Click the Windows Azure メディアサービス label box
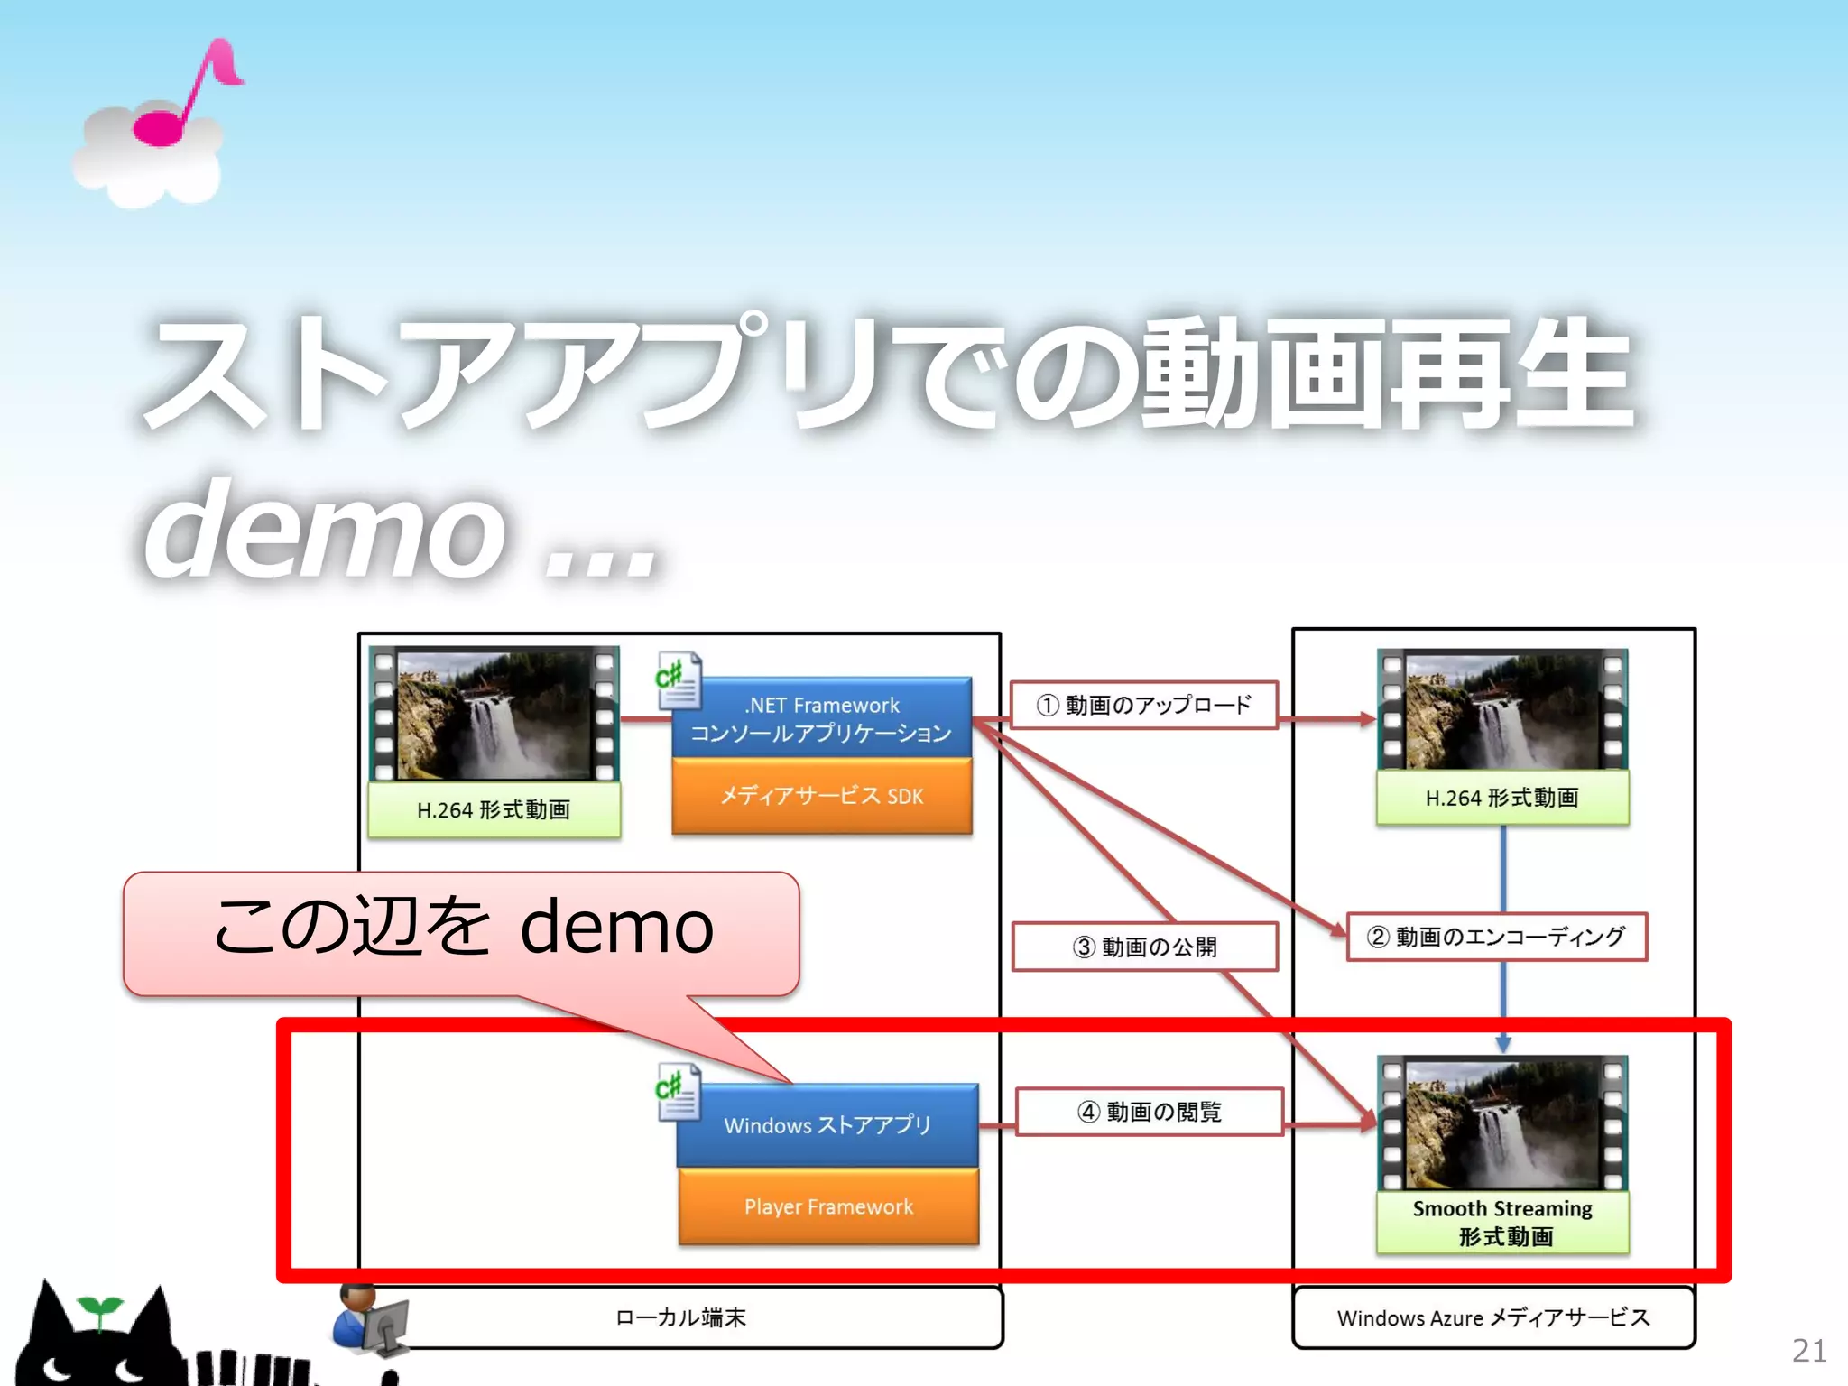Viewport: 1848px width, 1386px height. (x=1493, y=1317)
